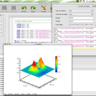96x96 pixels.
Task: Switch to the Gnuplot tab
Action: click(x=94, y=6)
